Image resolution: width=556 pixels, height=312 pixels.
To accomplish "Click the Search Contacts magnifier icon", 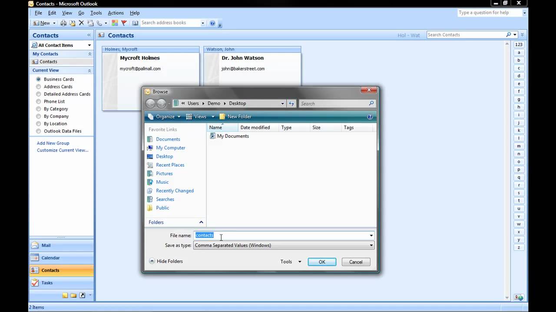I will [509, 35].
